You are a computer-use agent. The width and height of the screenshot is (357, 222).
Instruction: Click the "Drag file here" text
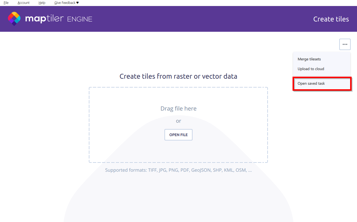click(x=178, y=109)
